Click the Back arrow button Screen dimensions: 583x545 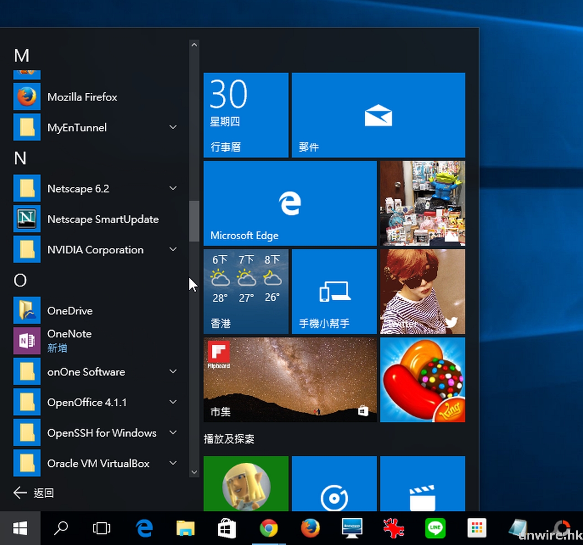[x=20, y=493]
